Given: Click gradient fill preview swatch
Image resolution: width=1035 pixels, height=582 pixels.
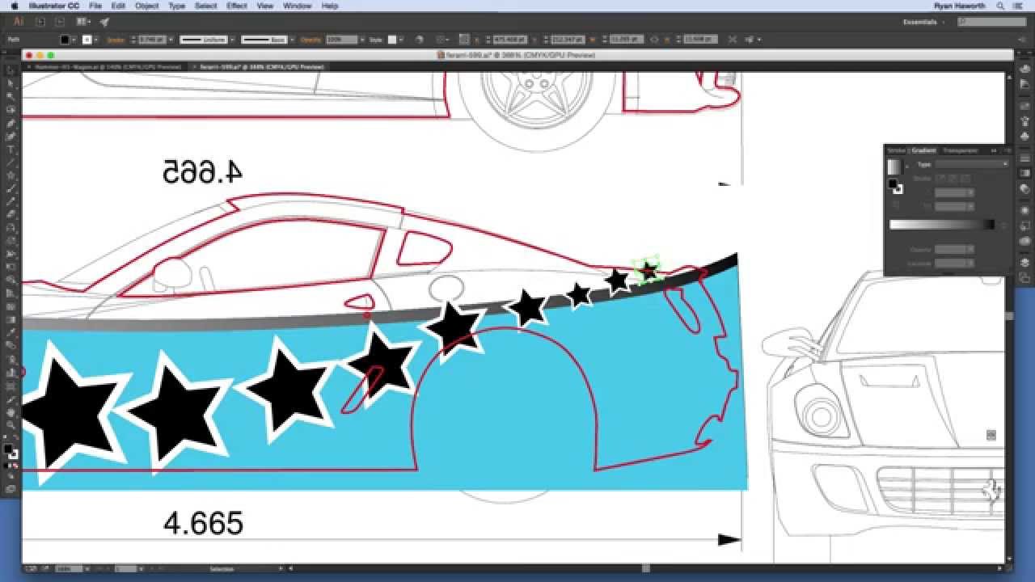Looking at the screenshot, I should pyautogui.click(x=893, y=167).
